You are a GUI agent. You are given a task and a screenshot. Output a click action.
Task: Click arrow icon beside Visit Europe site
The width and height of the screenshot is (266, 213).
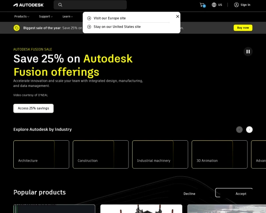coord(89,18)
